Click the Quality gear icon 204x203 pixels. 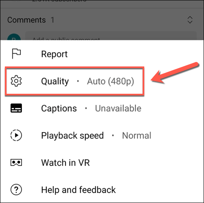pos(16,81)
